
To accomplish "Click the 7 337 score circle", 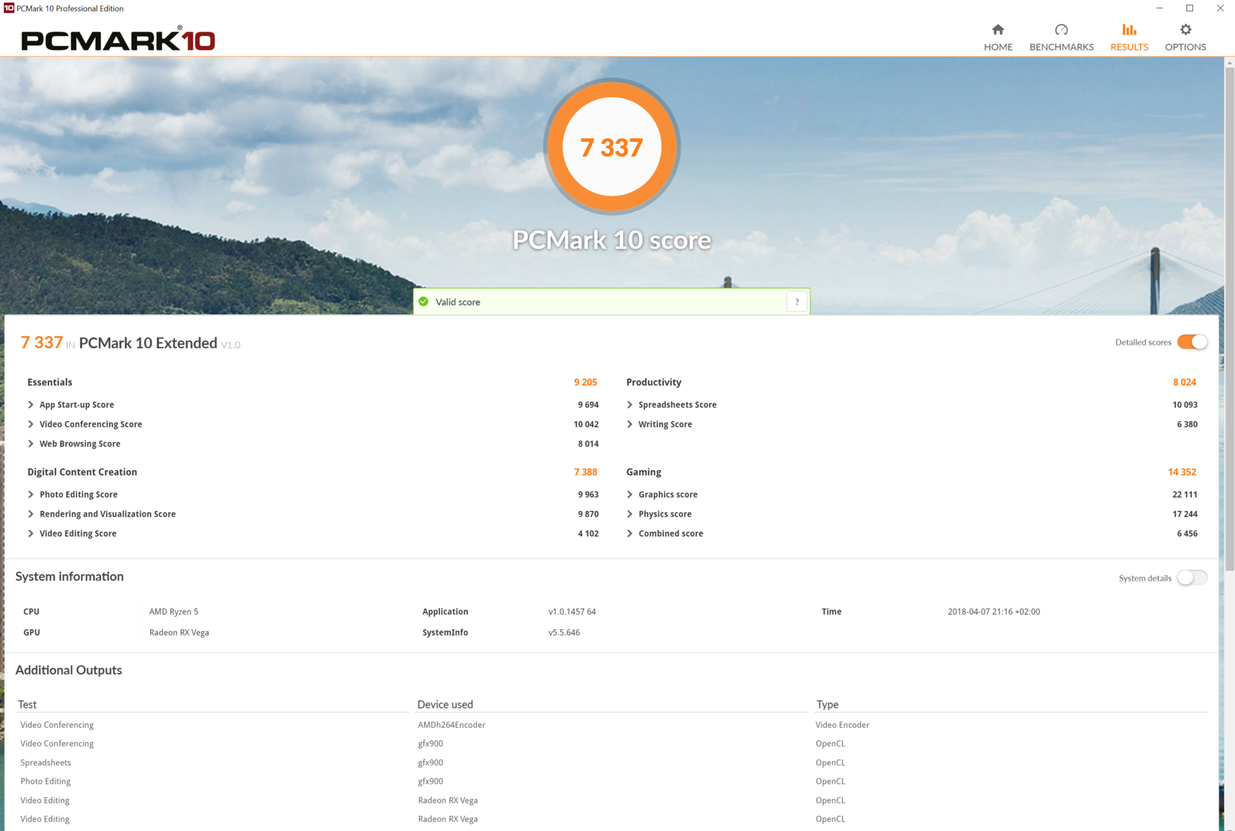I will pos(612,147).
